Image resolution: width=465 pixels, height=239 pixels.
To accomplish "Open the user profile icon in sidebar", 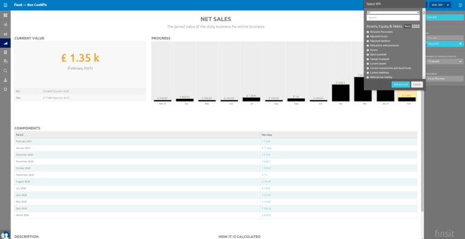I will click(x=5, y=80).
